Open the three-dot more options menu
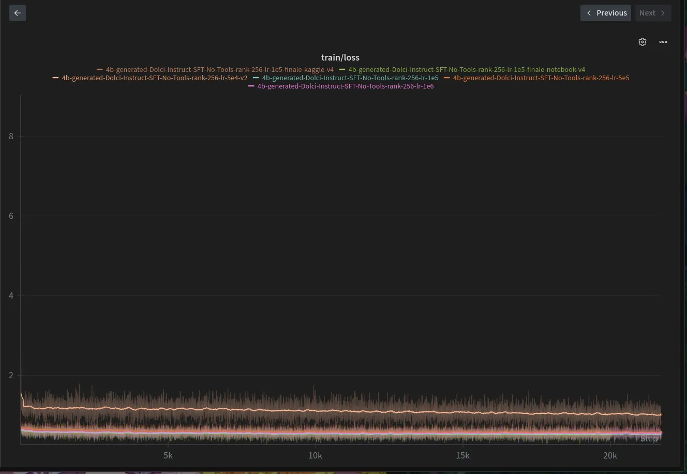Viewport: 687px width, 474px height. click(x=663, y=42)
